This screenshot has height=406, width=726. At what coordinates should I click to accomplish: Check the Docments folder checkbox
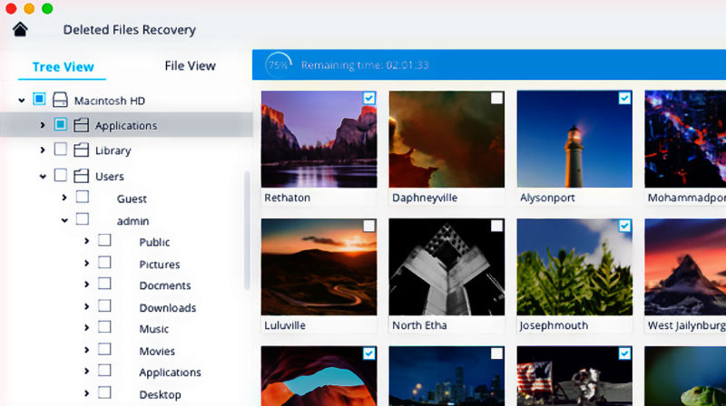click(x=104, y=284)
